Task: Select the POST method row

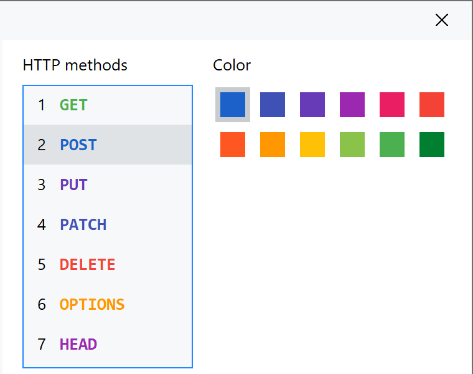Action: [108, 145]
